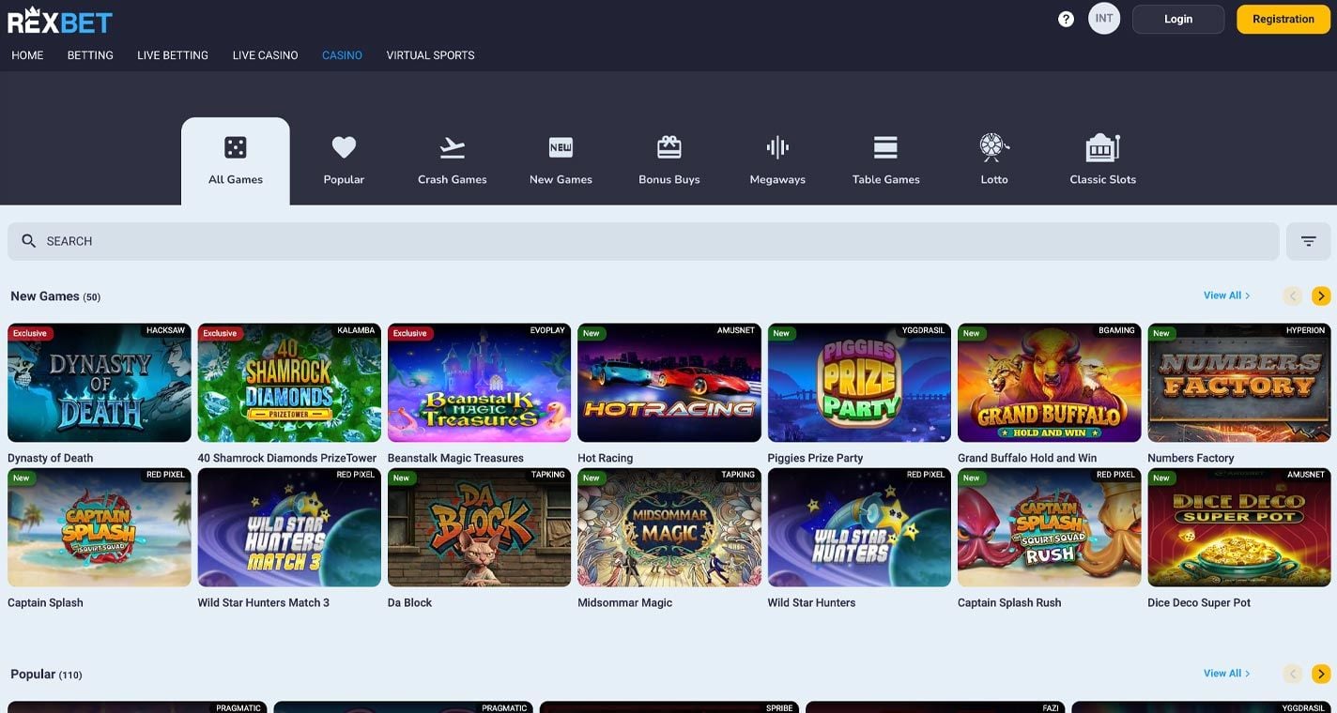Image resolution: width=1337 pixels, height=713 pixels.
Task: Click the 'Numbers Factory' game title text
Action: pos(1191,459)
